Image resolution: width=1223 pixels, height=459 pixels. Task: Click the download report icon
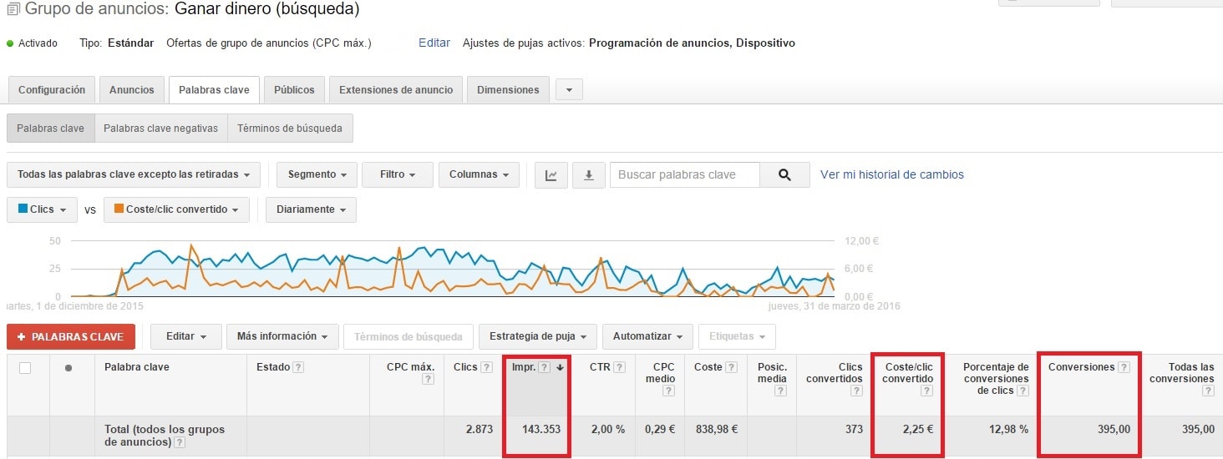tap(589, 175)
